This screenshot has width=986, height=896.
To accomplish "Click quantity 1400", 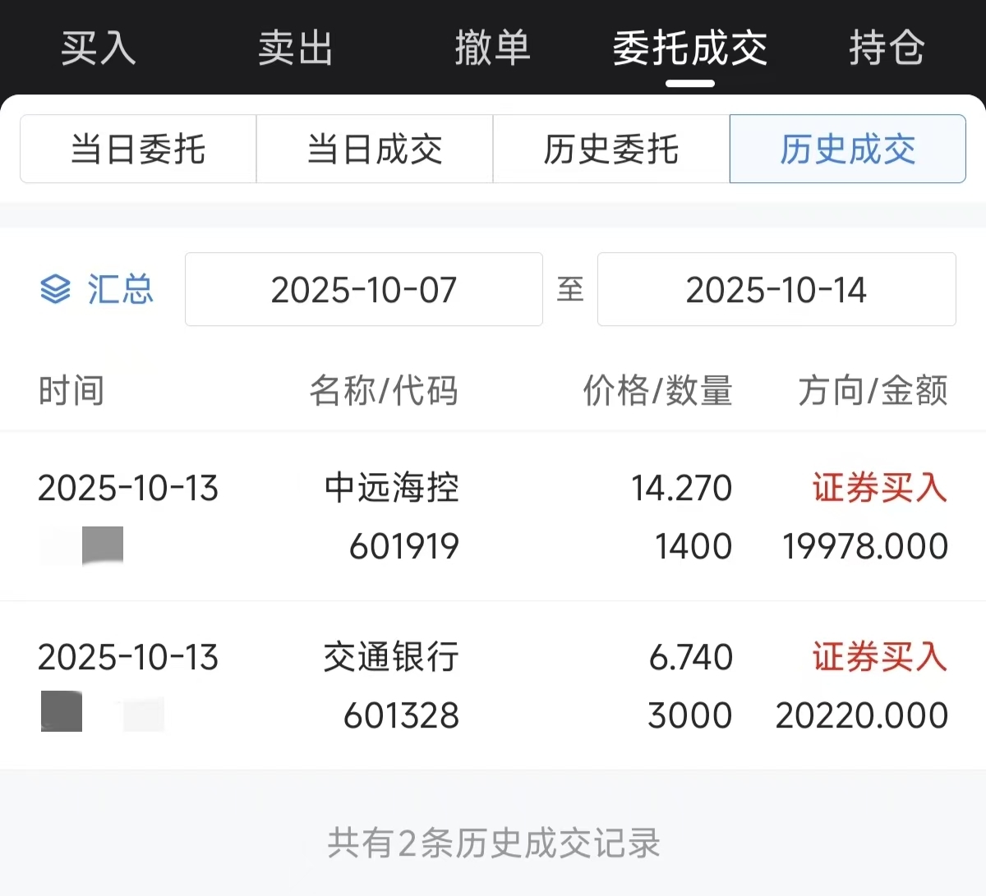I will (x=693, y=546).
